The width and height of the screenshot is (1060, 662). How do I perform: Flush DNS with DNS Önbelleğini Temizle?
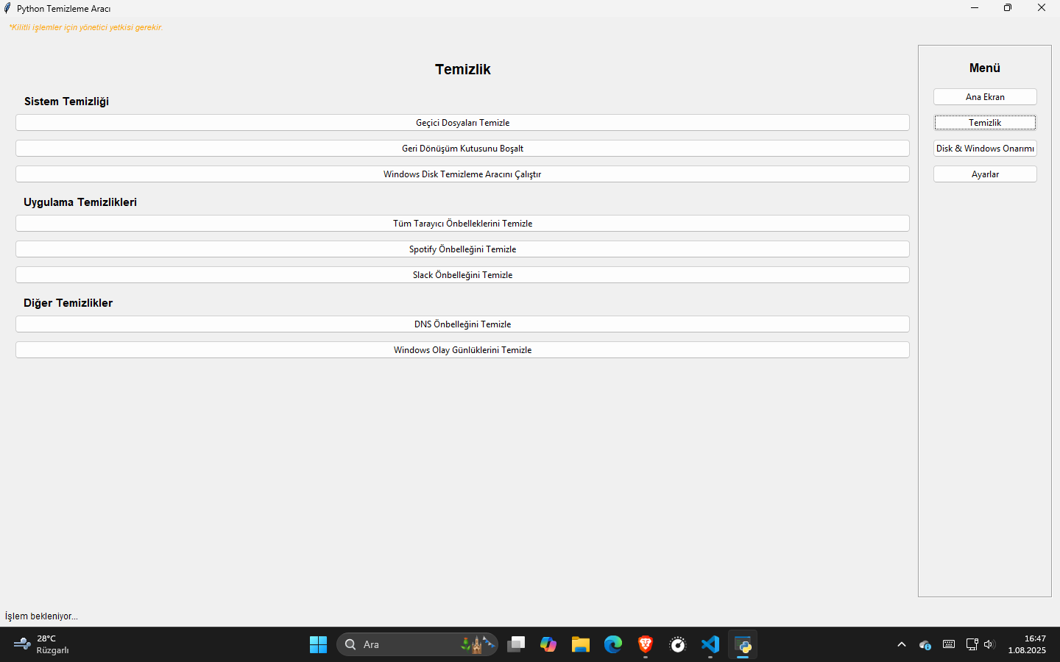click(x=462, y=324)
